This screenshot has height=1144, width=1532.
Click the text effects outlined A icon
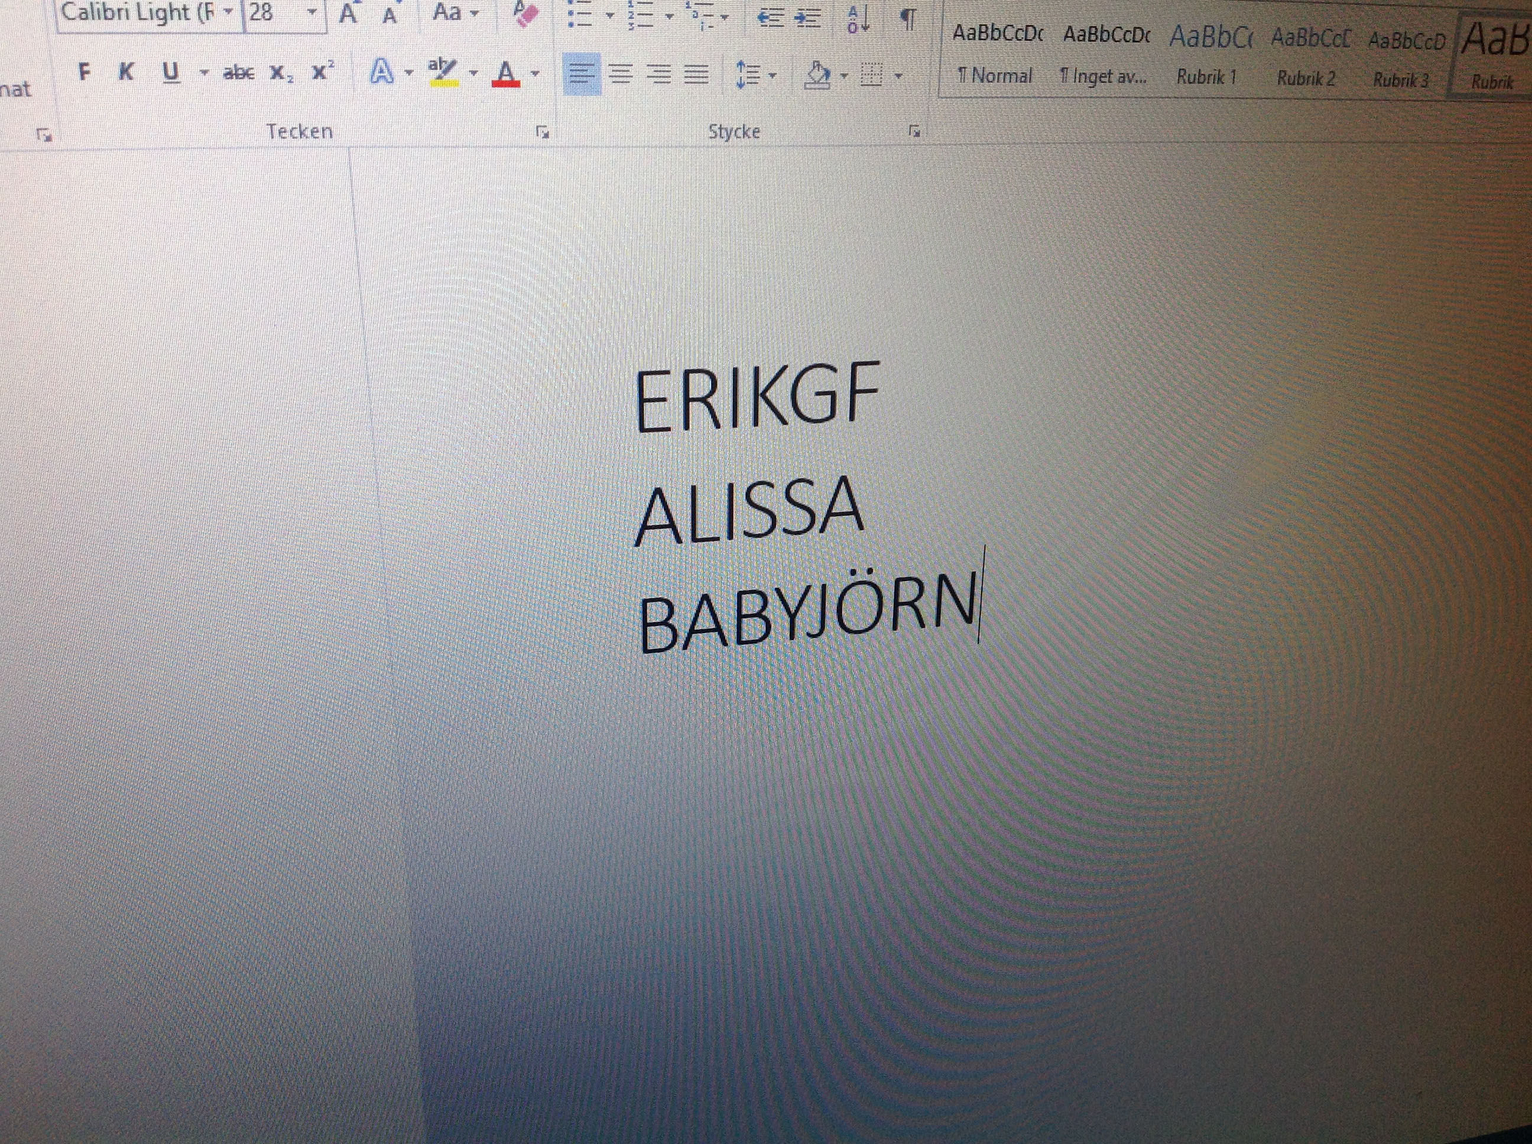coord(382,71)
